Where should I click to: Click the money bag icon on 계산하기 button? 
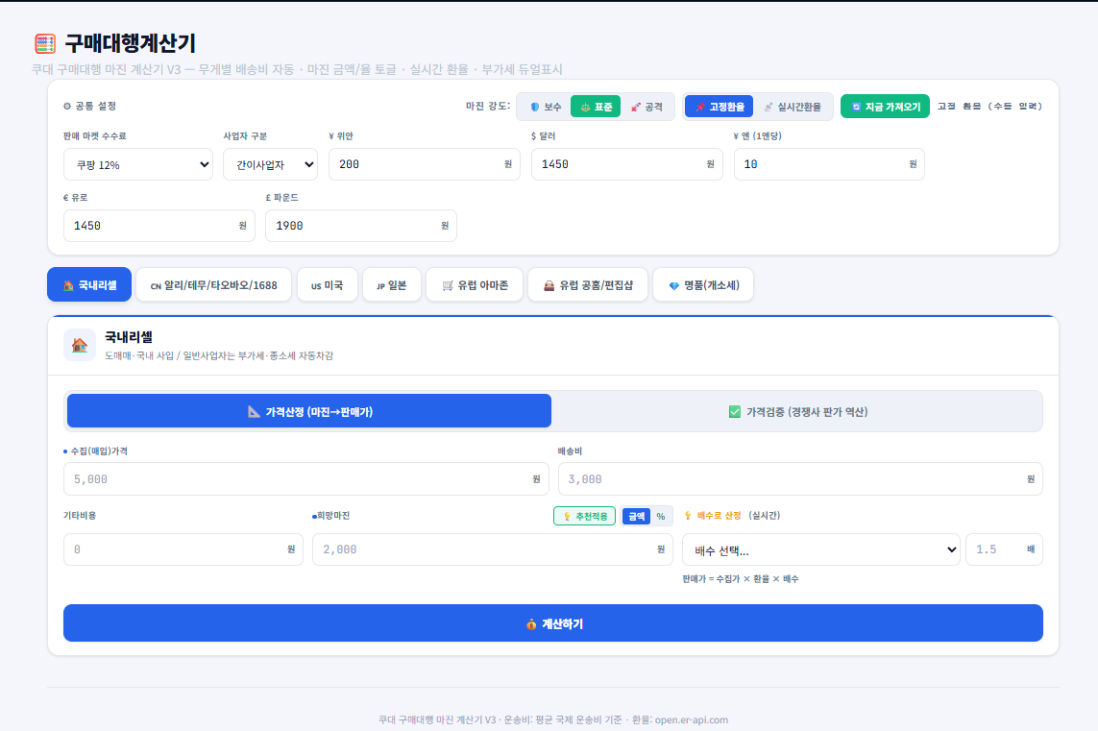click(531, 623)
